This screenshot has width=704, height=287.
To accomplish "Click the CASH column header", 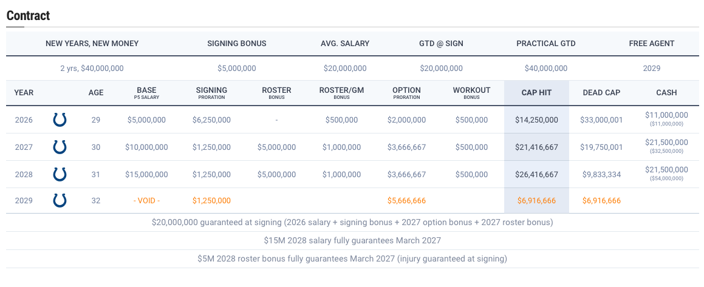I will [666, 93].
